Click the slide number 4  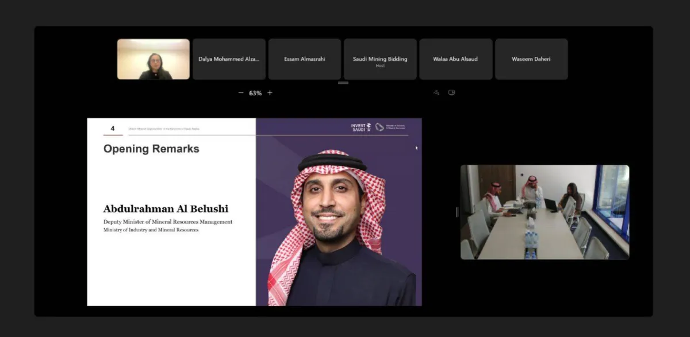[x=113, y=129]
